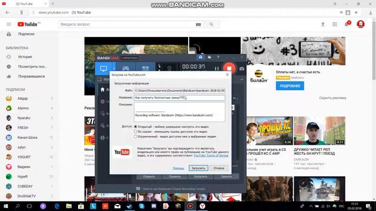The height and width of the screenshot is (211, 376).
Task: Open a new browser tab with plus
Action: [53, 4]
